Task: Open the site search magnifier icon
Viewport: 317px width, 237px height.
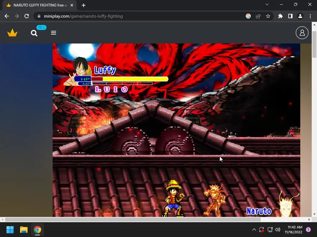Action: 34,33
